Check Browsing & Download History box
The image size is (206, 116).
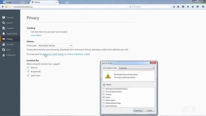click(104, 89)
